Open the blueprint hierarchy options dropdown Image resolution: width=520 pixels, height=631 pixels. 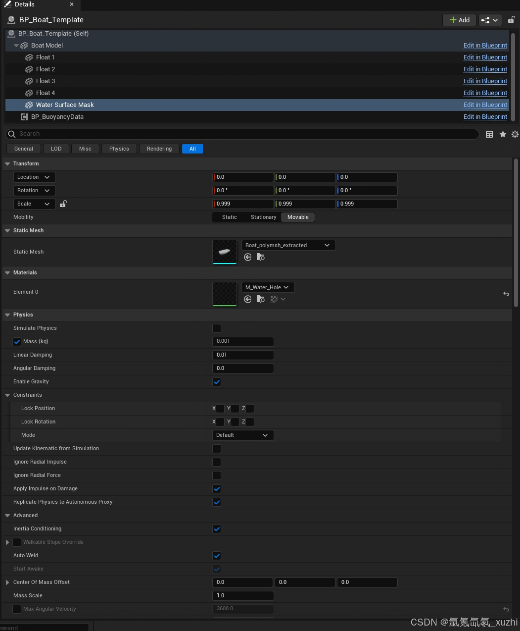pyautogui.click(x=490, y=20)
